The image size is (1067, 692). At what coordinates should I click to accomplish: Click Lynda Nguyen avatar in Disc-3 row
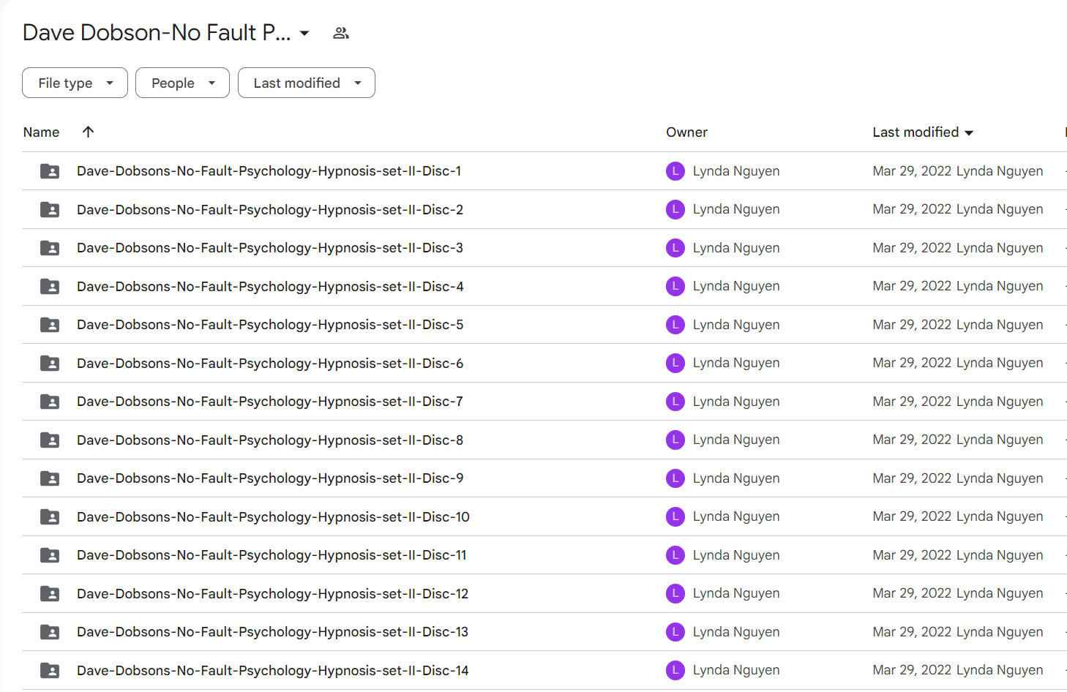click(675, 248)
